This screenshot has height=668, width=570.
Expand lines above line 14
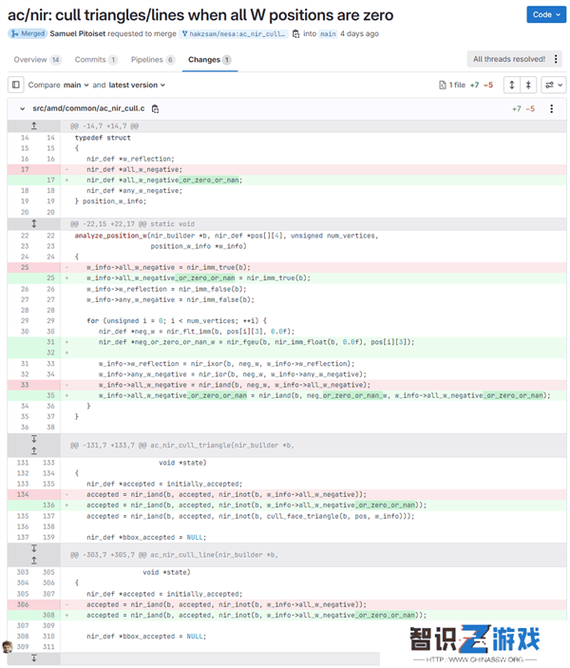coord(34,125)
